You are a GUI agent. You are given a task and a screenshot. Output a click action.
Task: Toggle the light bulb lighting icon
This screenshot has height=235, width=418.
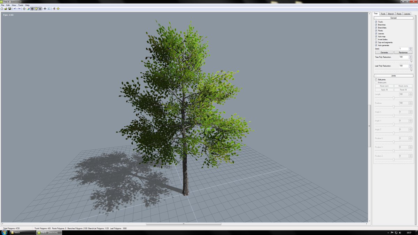(37, 9)
